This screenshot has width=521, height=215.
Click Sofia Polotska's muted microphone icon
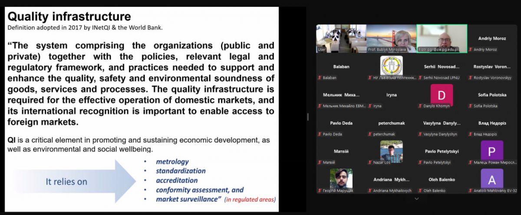click(471, 106)
